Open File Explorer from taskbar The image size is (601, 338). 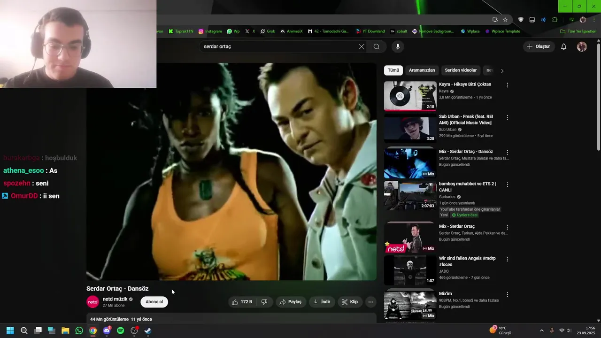point(65,330)
